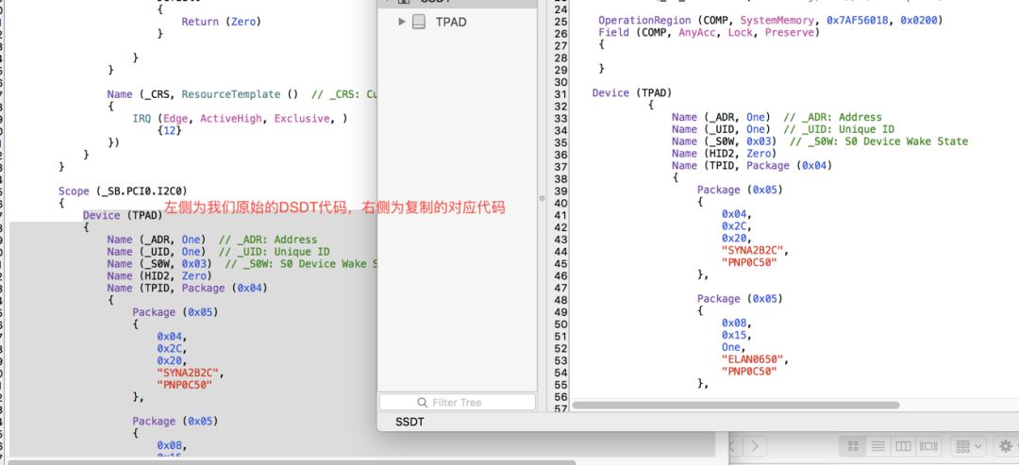Open the arrange-by grouping dropdown
This screenshot has height=465, width=1019.
point(968,445)
